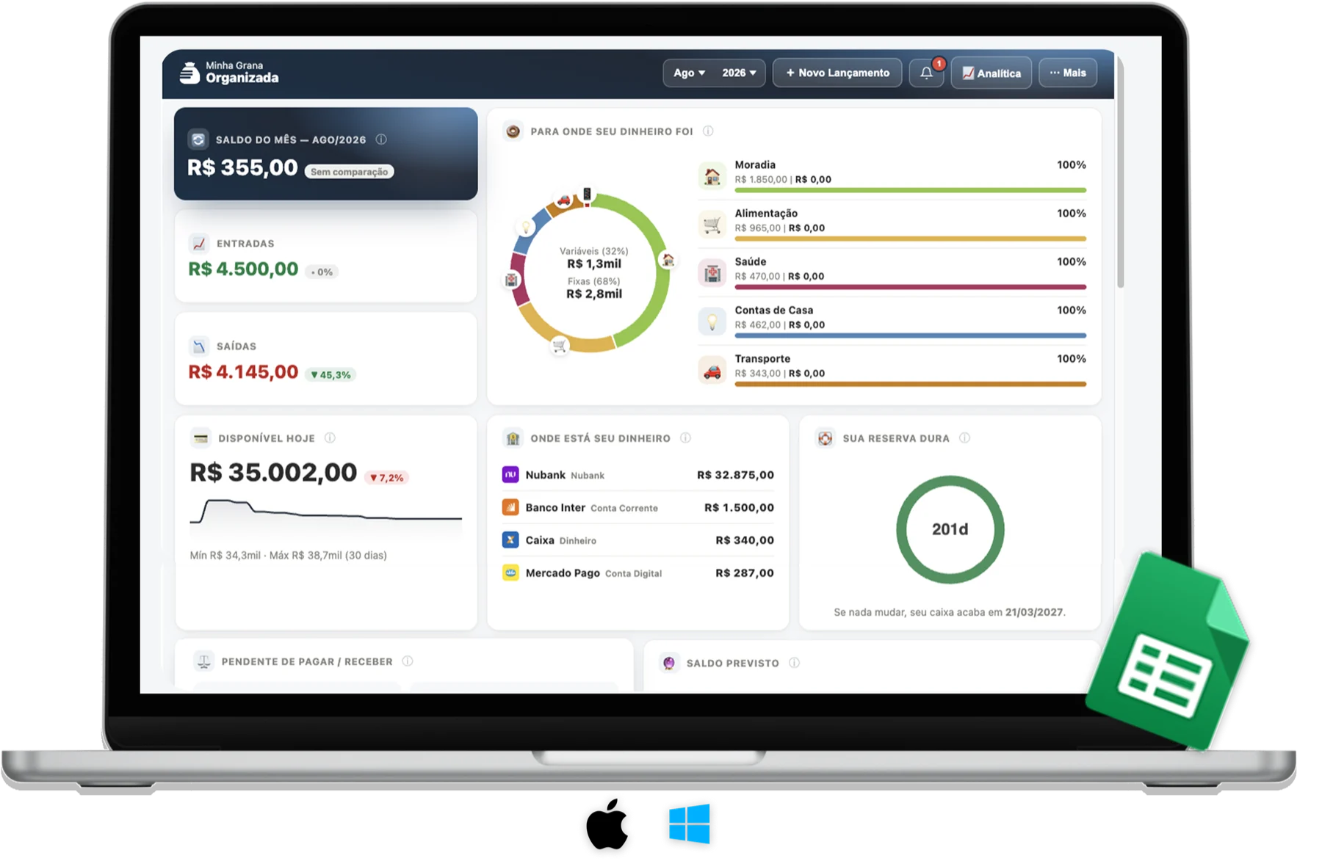The height and width of the screenshot is (861, 1322).
Task: Click the Novo Lançamento button
Action: tap(837, 73)
